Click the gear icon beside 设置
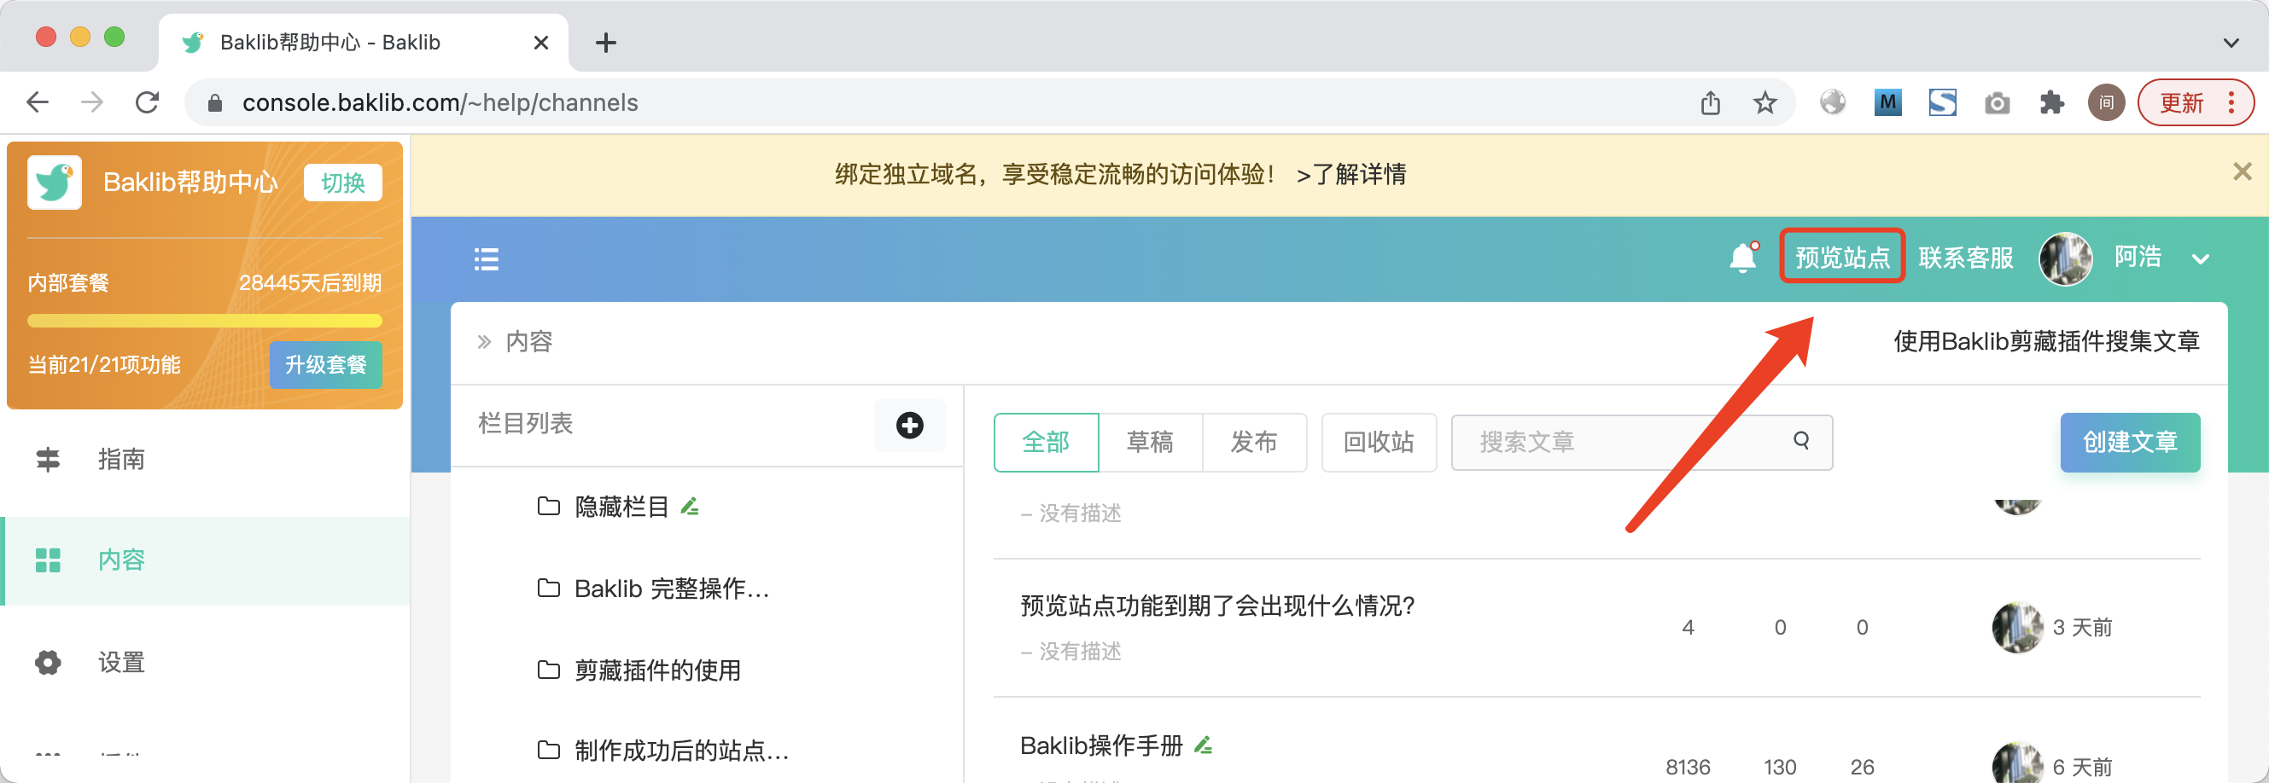 48,663
